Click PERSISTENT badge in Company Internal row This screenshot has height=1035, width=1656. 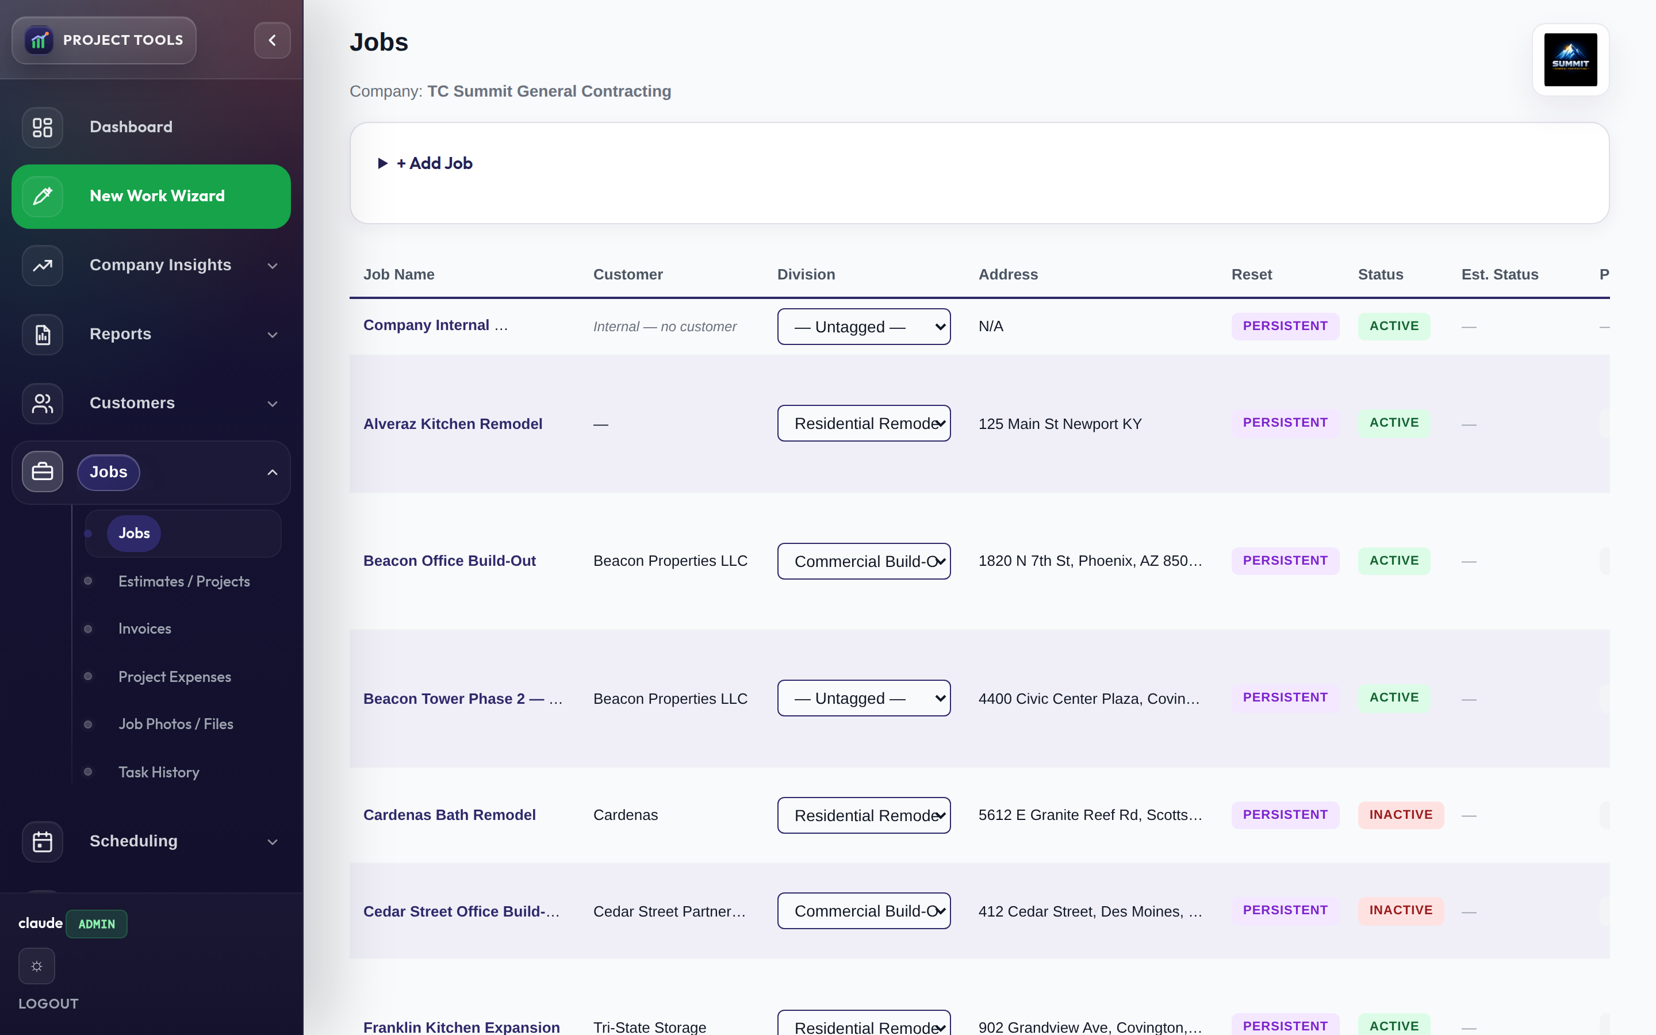click(1285, 327)
